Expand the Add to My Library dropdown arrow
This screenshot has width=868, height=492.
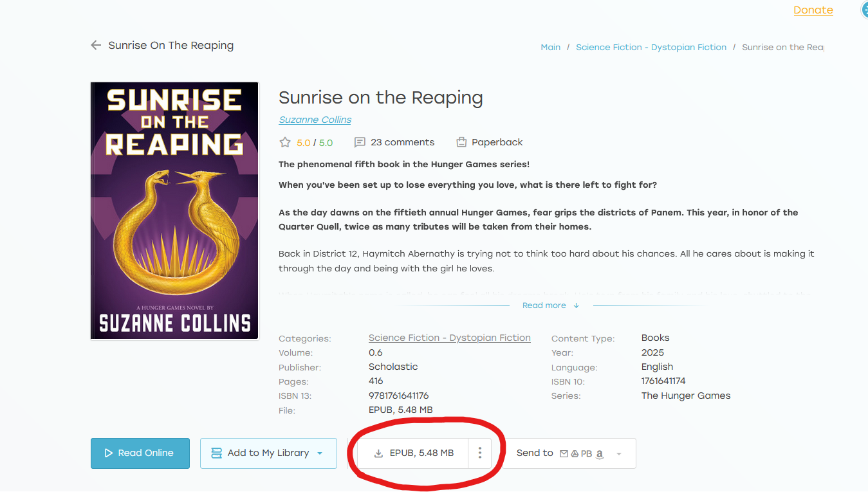320,453
